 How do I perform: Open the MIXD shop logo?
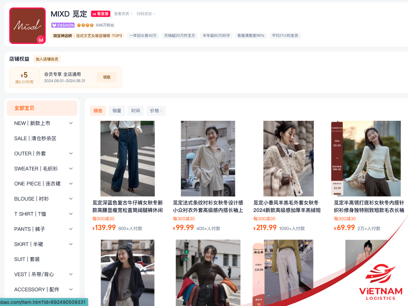coord(27,26)
